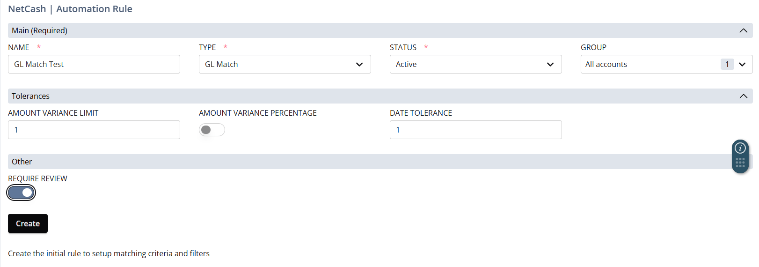Click the Main (Required) section header
The width and height of the screenshot is (759, 267).
tap(380, 30)
